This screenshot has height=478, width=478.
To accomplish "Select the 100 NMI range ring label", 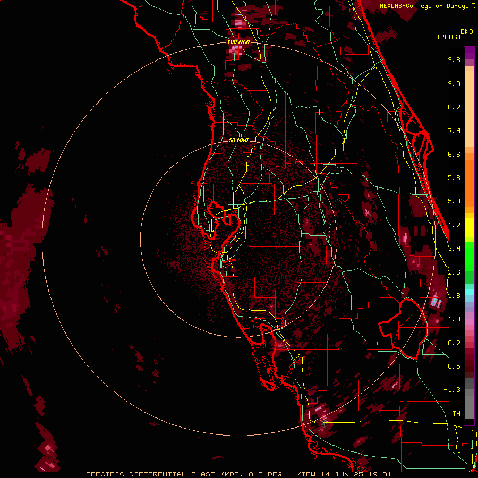I will point(238,42).
